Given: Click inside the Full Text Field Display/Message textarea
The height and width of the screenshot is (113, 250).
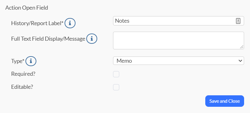Looking at the screenshot, I should point(178,40).
